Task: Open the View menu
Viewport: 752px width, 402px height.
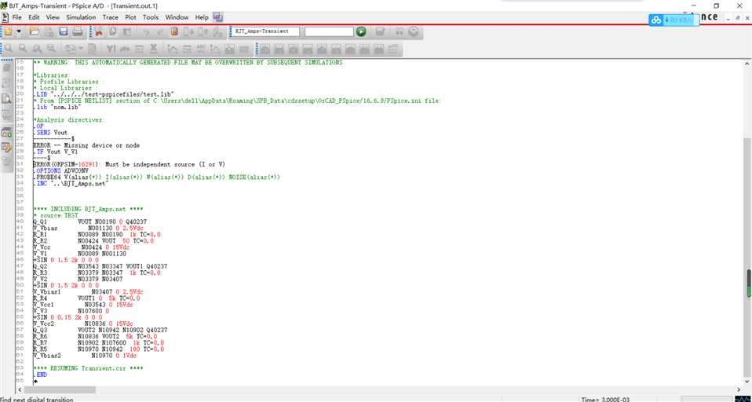Action: (53, 17)
